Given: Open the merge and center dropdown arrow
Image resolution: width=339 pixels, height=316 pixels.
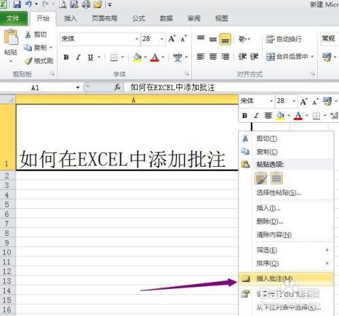Looking at the screenshot, I should coord(313,56).
